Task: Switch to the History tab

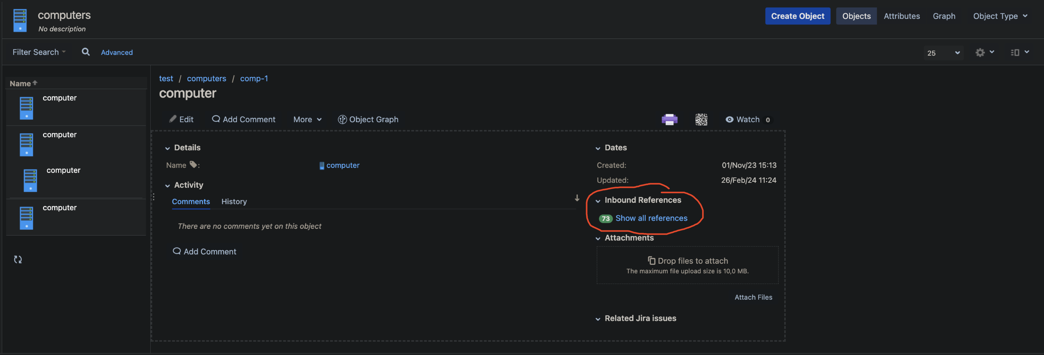Action: (234, 201)
